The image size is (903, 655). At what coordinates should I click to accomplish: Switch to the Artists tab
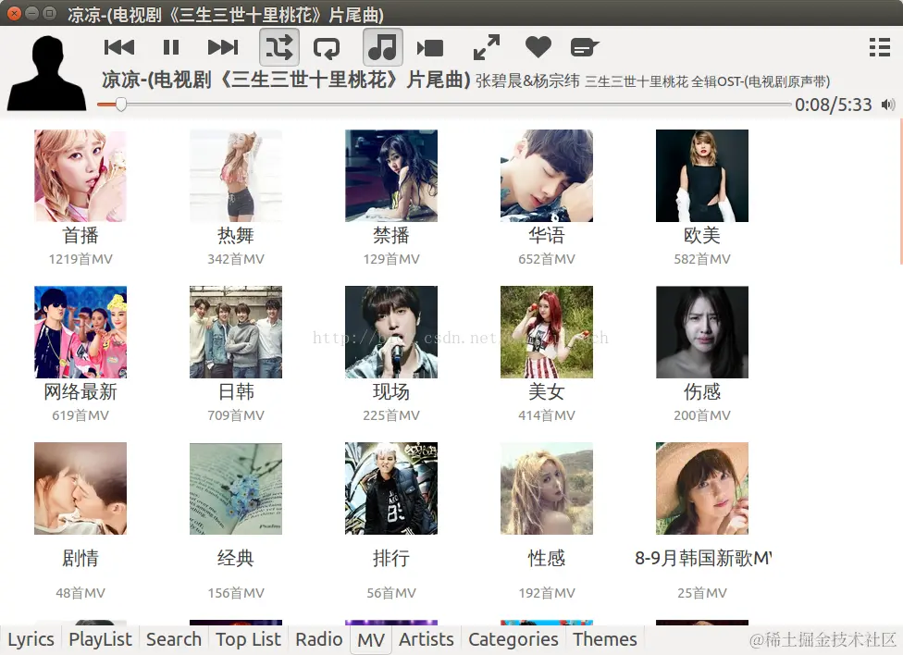click(427, 639)
